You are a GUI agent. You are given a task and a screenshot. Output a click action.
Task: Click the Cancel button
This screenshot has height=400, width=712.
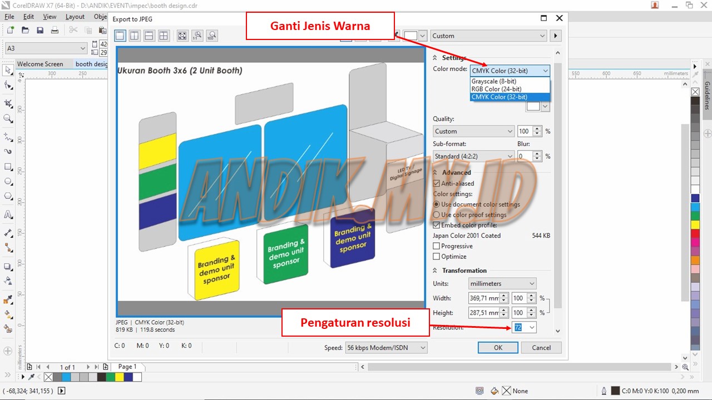click(x=541, y=348)
